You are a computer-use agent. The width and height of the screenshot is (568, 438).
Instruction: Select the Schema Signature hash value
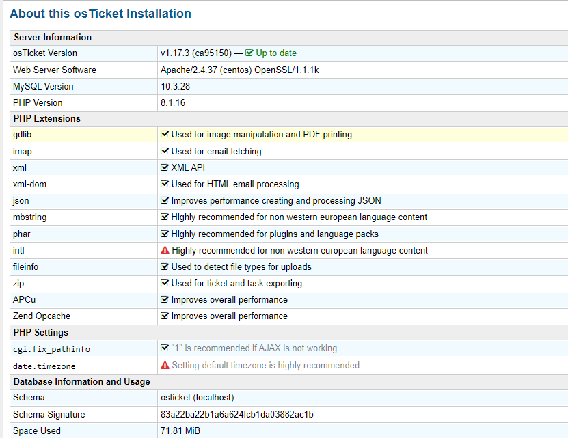[x=236, y=414]
